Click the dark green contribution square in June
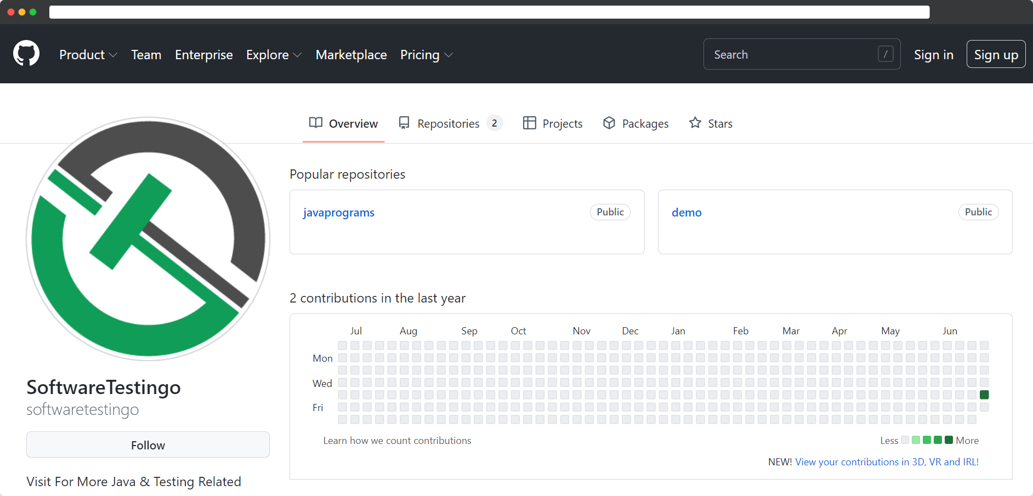The width and height of the screenshot is (1033, 496). tap(984, 395)
